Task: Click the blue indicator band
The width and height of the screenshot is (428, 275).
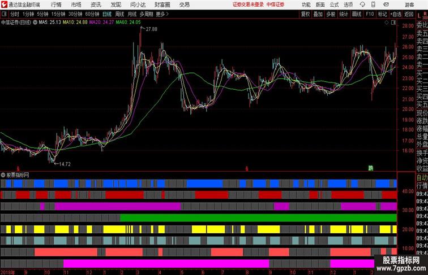Action: (x=199, y=184)
